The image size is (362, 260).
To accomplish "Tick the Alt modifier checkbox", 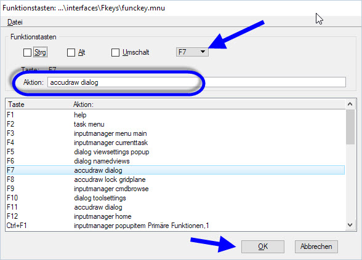I will (x=71, y=52).
